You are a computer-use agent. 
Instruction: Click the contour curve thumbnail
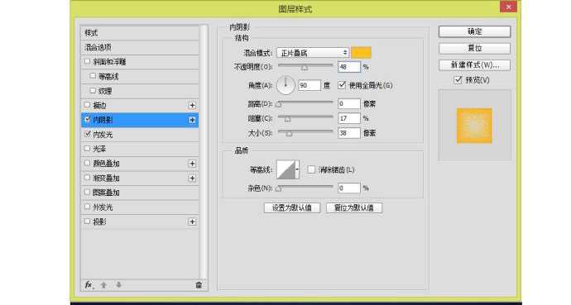click(285, 169)
